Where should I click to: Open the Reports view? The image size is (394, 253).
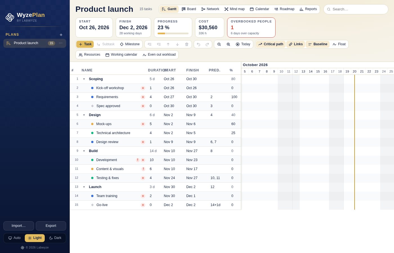click(308, 9)
